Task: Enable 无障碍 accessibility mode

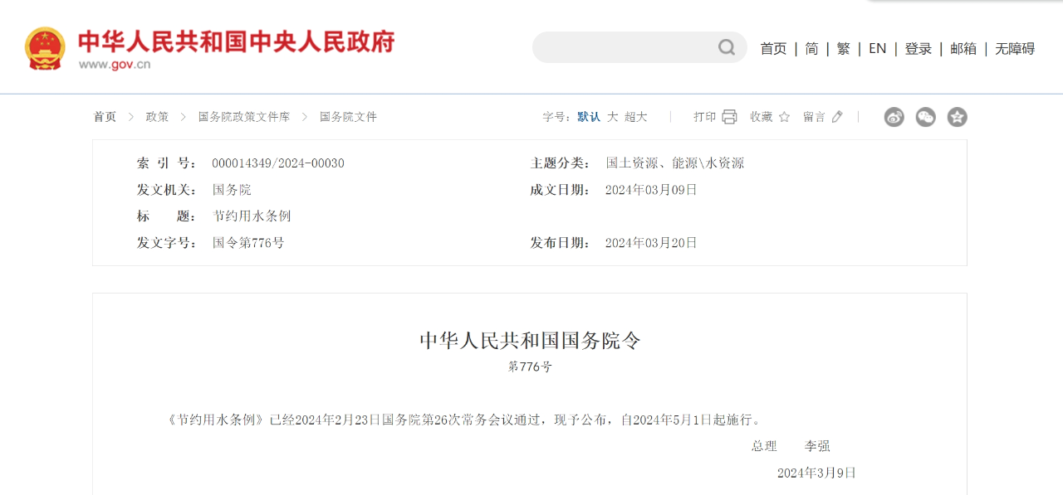Action: [1015, 49]
